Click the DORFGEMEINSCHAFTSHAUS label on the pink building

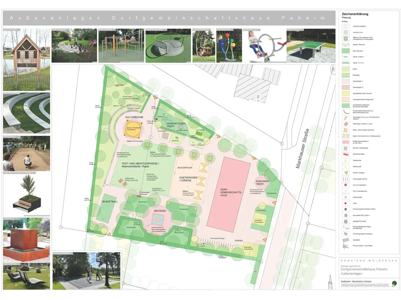click(231, 192)
